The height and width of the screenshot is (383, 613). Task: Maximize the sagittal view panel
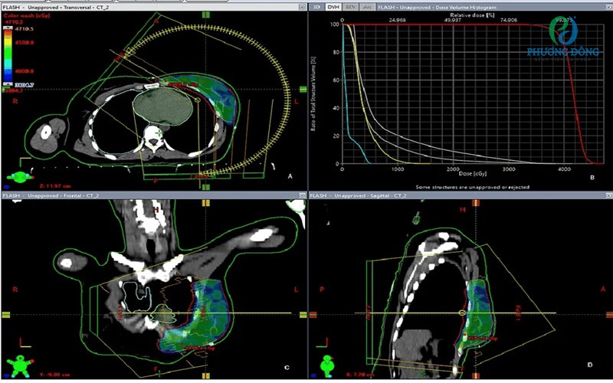pos(607,197)
